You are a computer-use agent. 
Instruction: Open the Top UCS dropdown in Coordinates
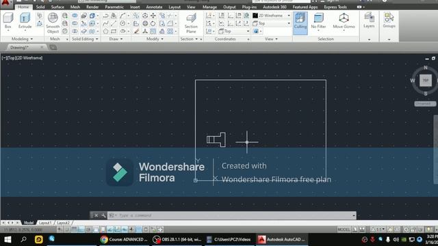point(234,31)
